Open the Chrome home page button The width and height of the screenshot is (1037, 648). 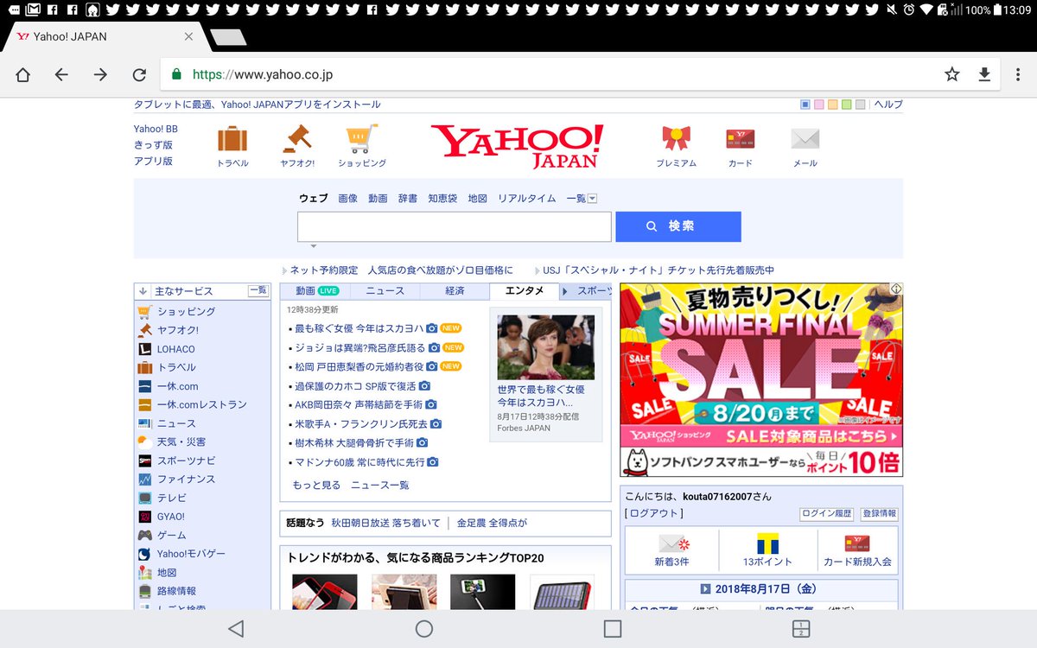[x=23, y=75]
